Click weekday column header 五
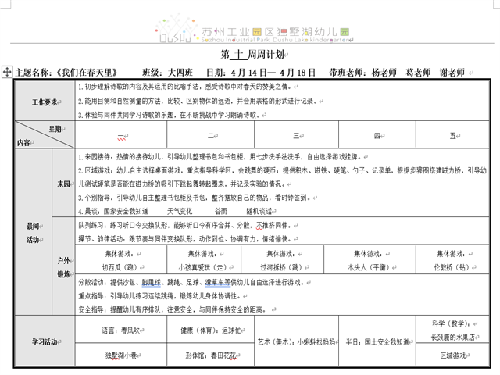The width and height of the screenshot is (500, 375). tap(453, 135)
